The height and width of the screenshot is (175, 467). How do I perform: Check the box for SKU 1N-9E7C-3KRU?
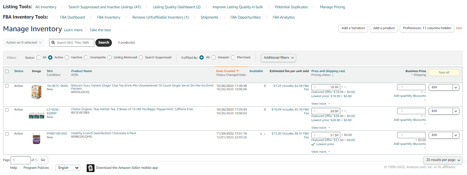[7, 86]
